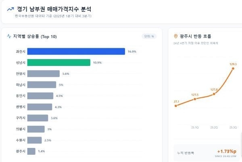Viewport: 242px width, 162px height.
Task: Click the pulse icon beside 지역별 상승률
Action: coord(9,37)
